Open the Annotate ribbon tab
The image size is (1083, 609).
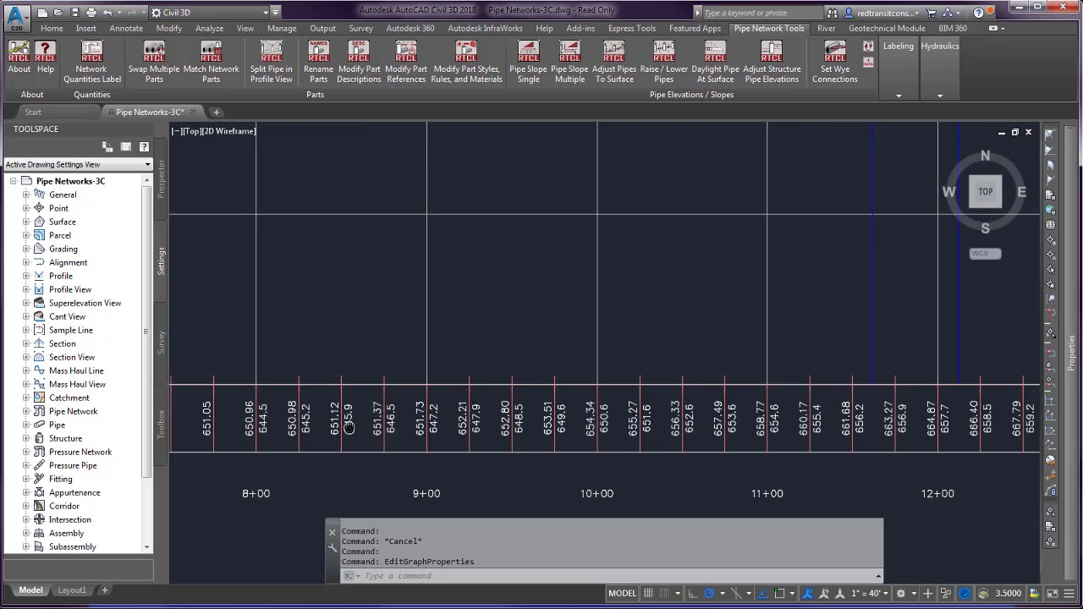click(126, 28)
